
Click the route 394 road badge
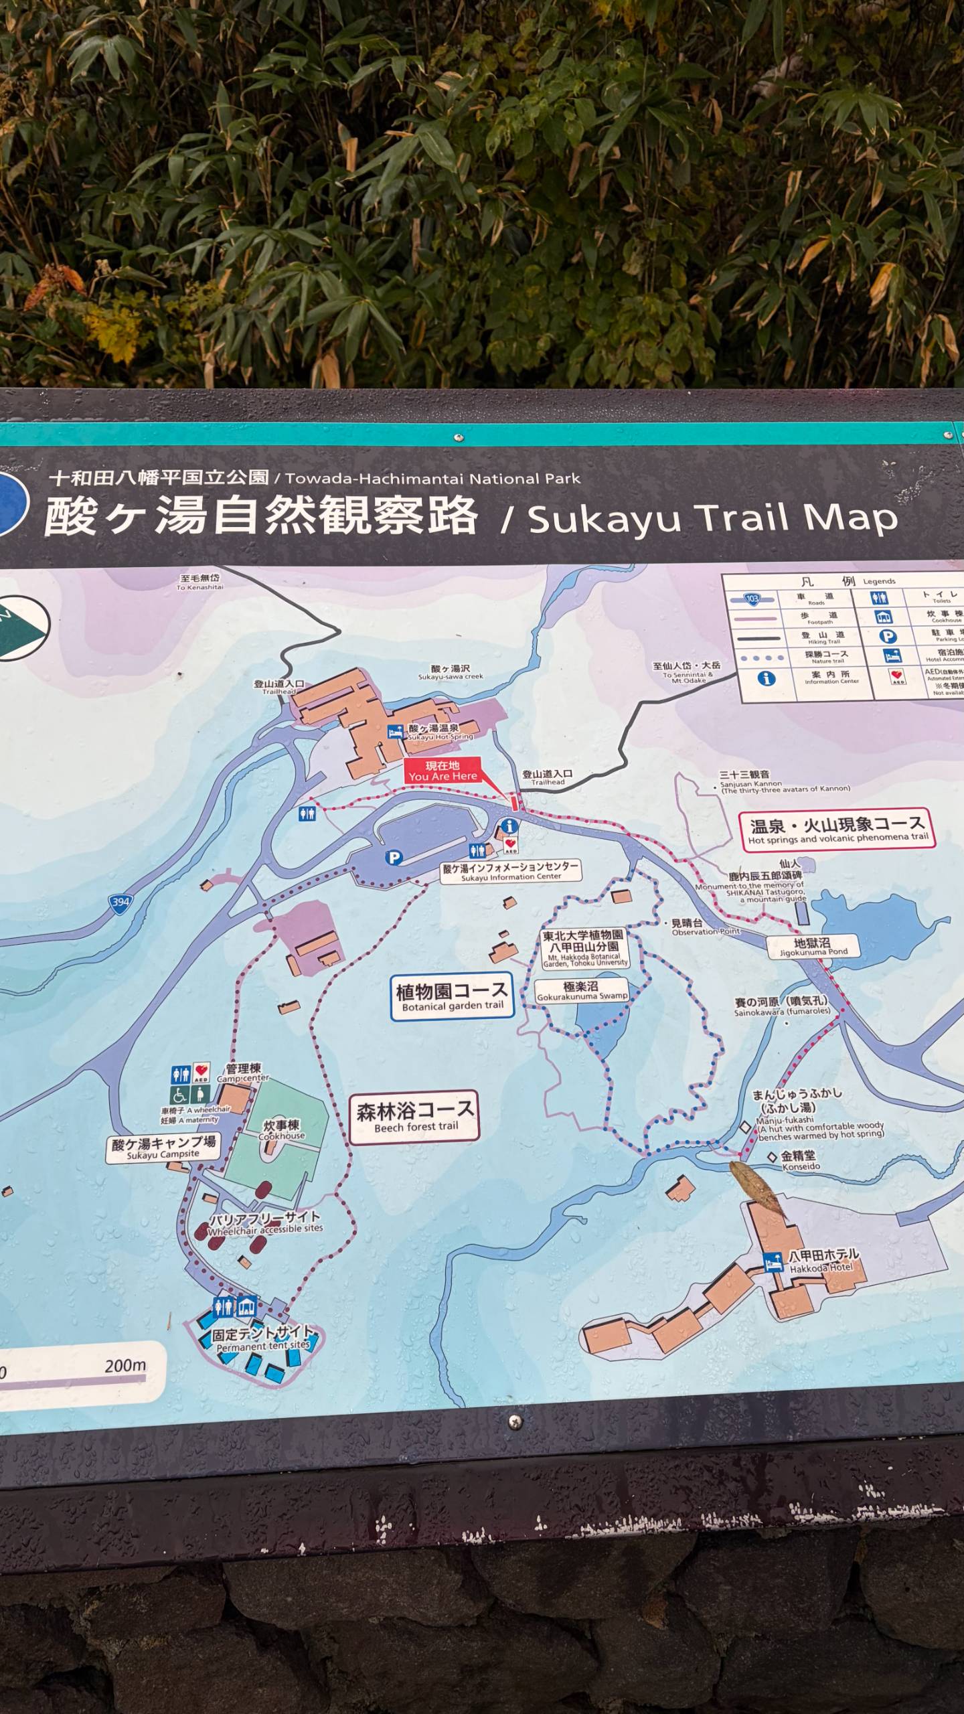tap(120, 902)
